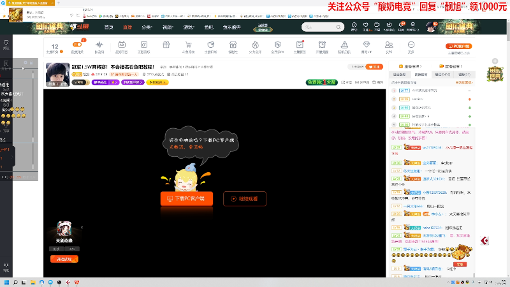510x287 pixels.
Task: Select the third ranking tab in chat panel
Action: tap(442, 75)
